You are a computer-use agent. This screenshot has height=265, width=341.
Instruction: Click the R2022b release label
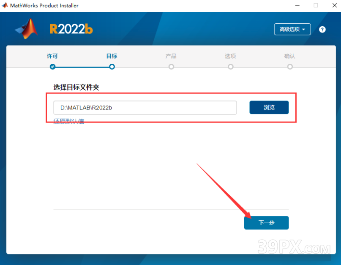(x=71, y=29)
